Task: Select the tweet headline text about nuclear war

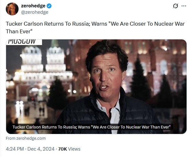Action: 95,28
